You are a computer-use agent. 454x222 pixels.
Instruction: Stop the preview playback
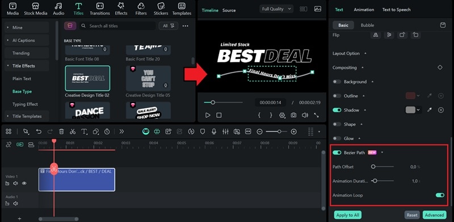point(219,115)
